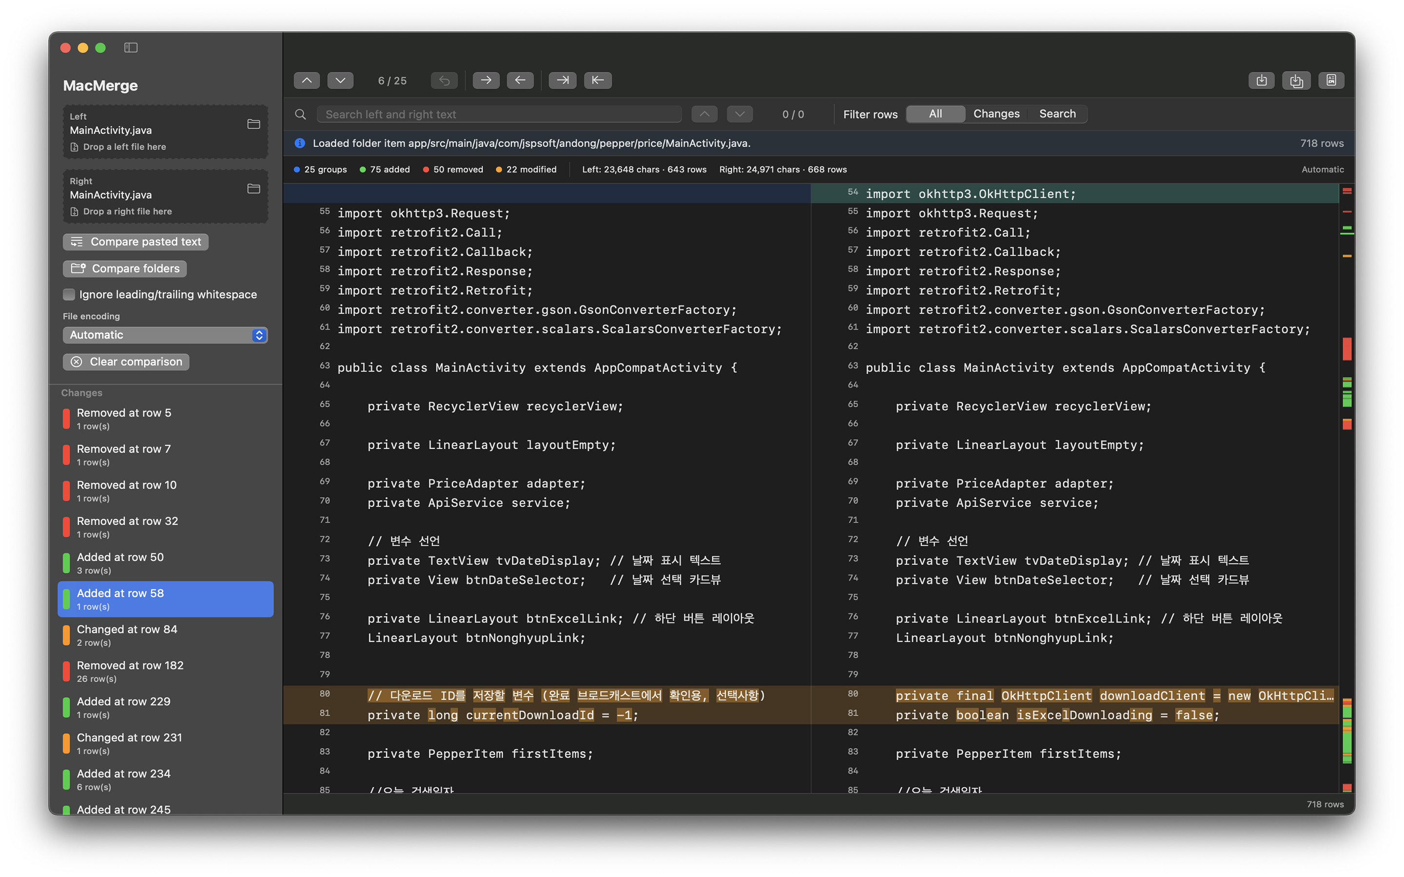Enable Ignore leading/trailing whitespace checkbox
The width and height of the screenshot is (1404, 877).
click(x=69, y=294)
